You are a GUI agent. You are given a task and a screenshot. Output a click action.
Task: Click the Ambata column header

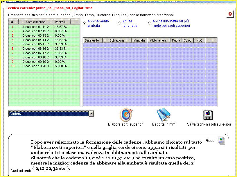(x=139, y=40)
